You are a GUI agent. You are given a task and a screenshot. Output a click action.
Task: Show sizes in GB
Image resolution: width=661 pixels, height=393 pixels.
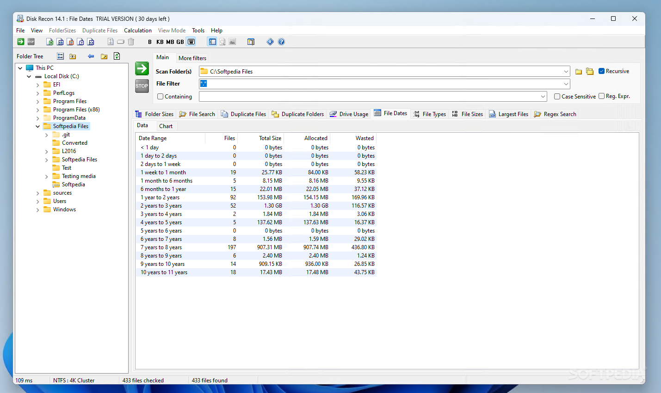click(180, 42)
